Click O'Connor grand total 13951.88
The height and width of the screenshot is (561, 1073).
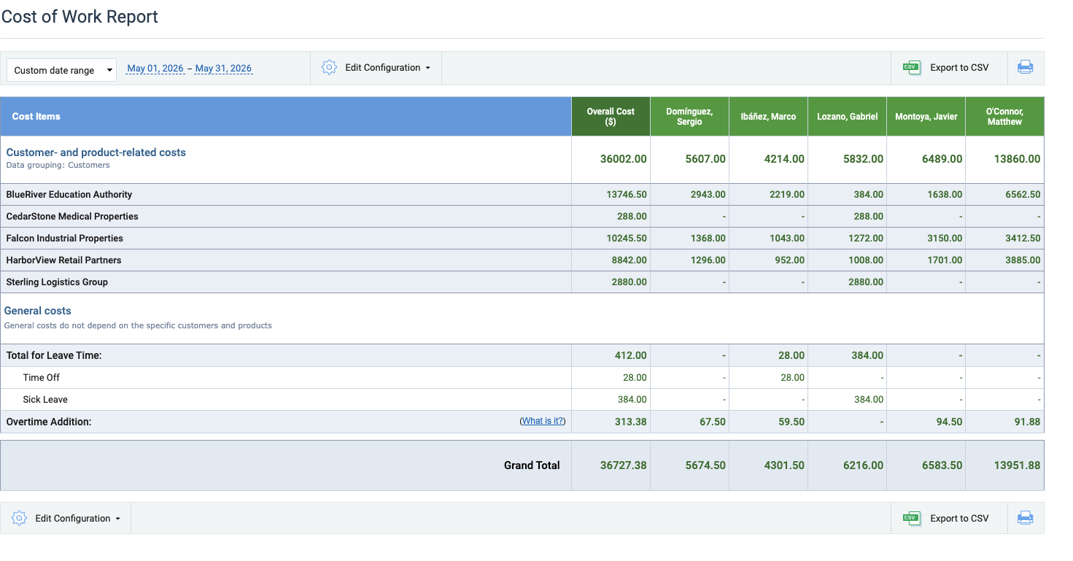click(1017, 465)
